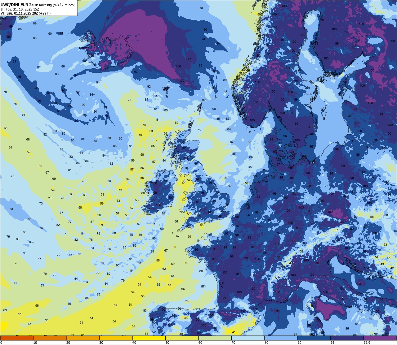Image resolution: width=397 pixels, height=345 pixels.
Task: Click the legend scale label 60
Action: [200, 343]
